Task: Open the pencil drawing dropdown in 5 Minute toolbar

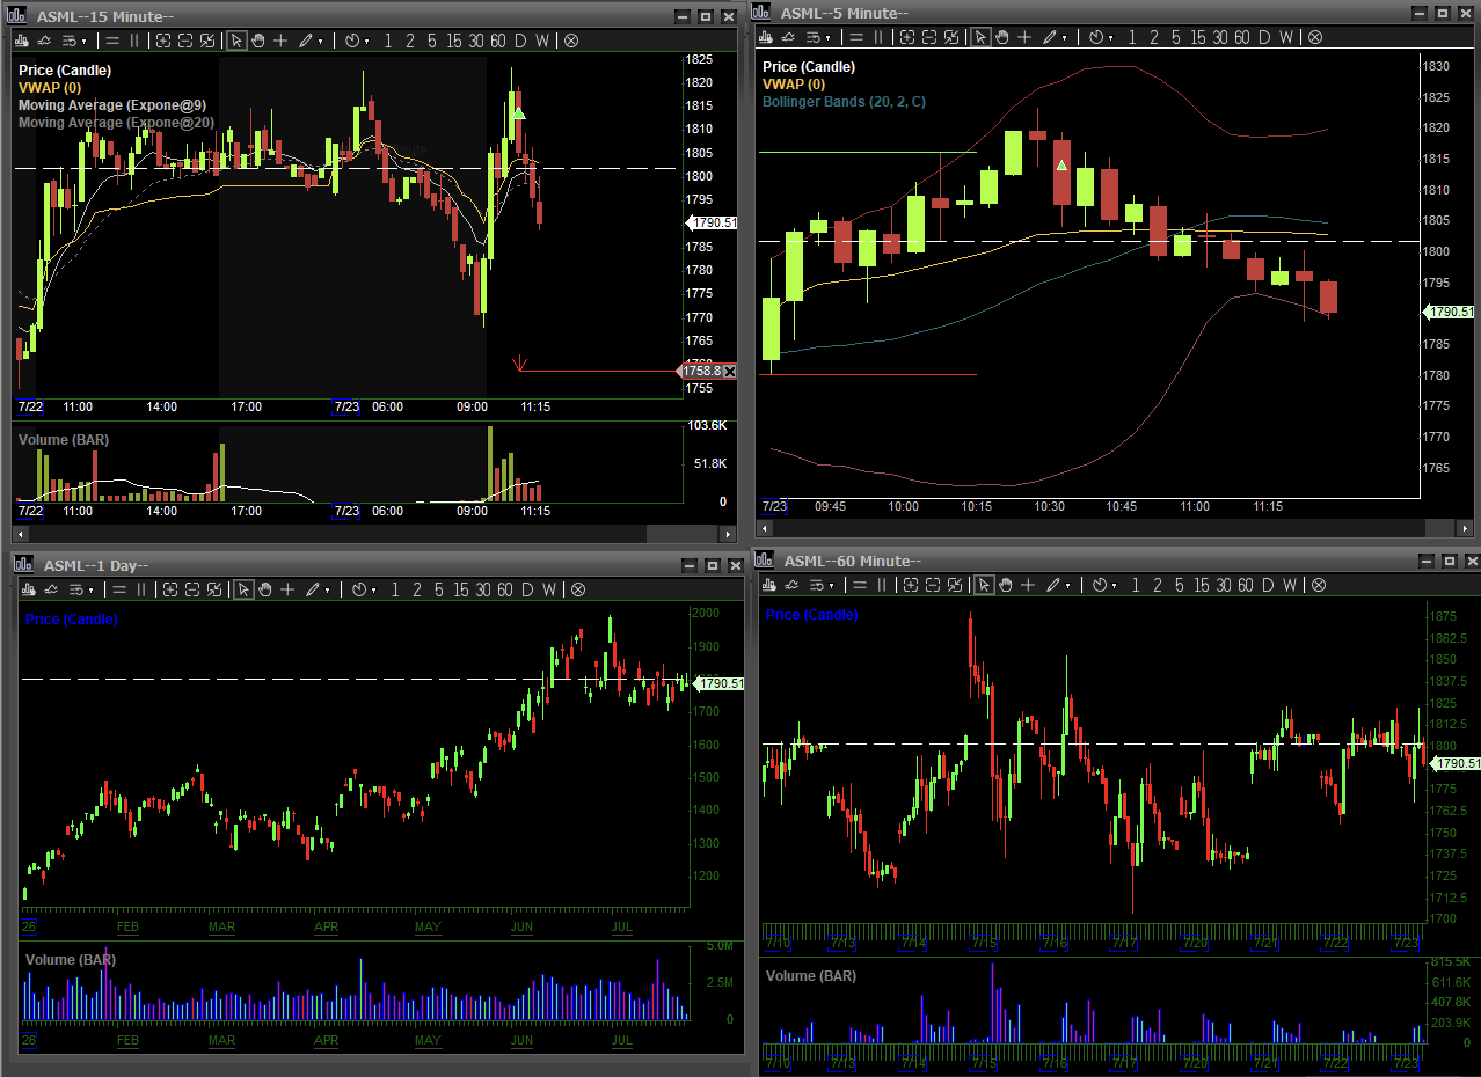Action: pos(1055,37)
